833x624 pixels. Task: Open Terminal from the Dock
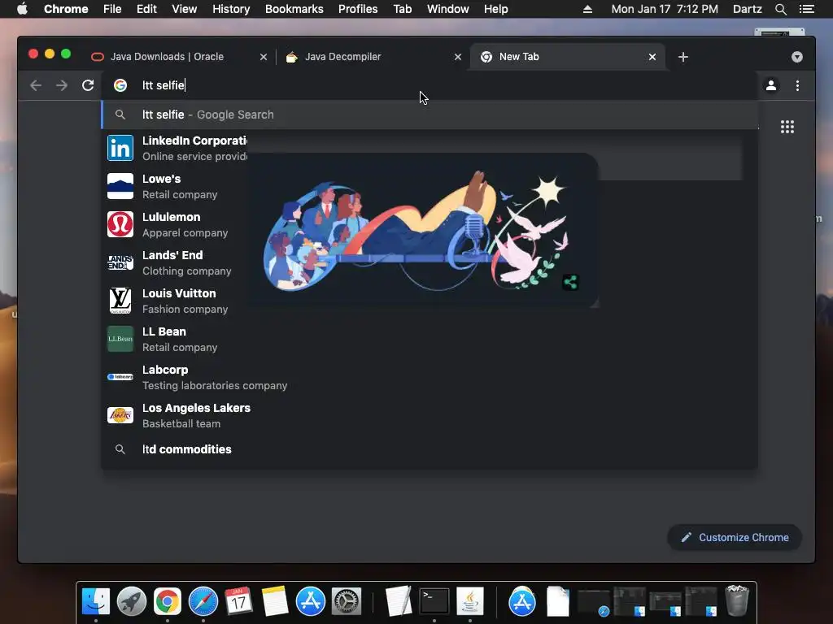click(x=434, y=601)
